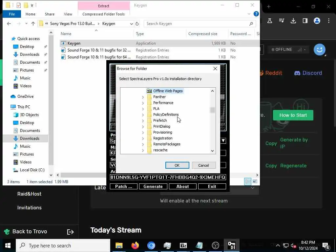Open the Discord link
336x252 pixels.
point(308,73)
